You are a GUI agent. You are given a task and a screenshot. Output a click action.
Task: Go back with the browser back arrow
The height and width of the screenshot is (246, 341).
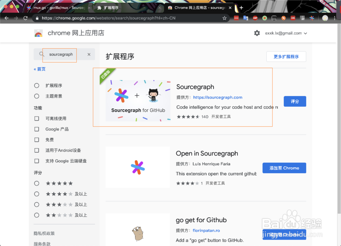coord(6,18)
